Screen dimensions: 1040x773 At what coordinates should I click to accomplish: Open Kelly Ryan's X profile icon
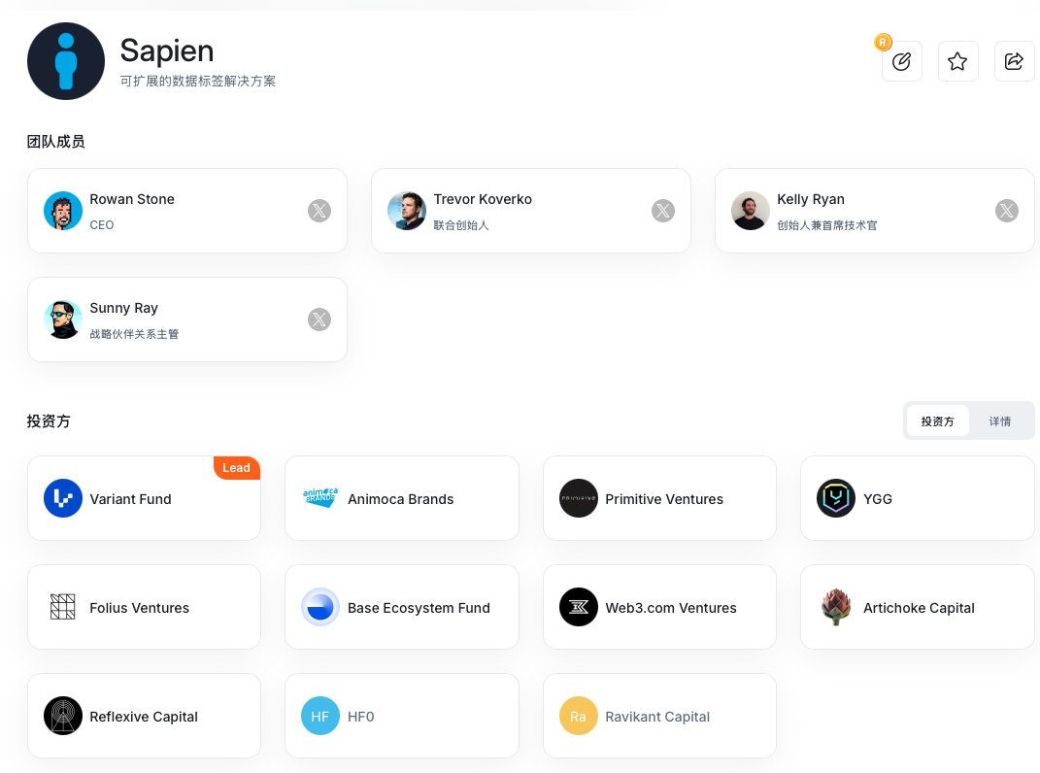(1006, 211)
